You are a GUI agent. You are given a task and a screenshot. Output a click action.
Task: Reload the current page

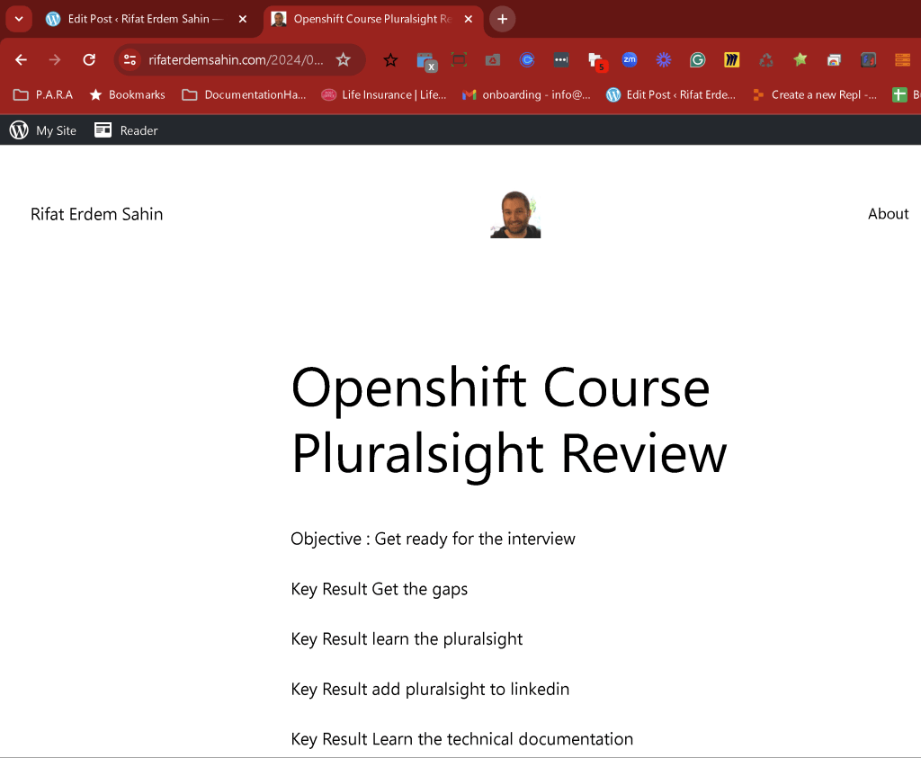[89, 60]
